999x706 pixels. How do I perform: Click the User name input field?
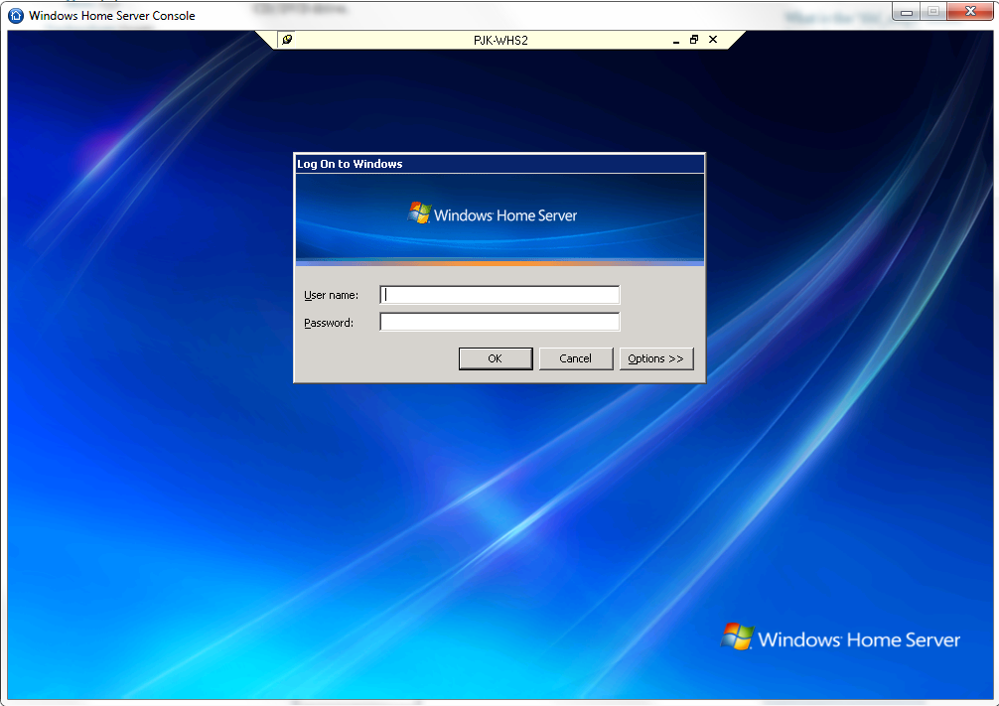pos(499,295)
